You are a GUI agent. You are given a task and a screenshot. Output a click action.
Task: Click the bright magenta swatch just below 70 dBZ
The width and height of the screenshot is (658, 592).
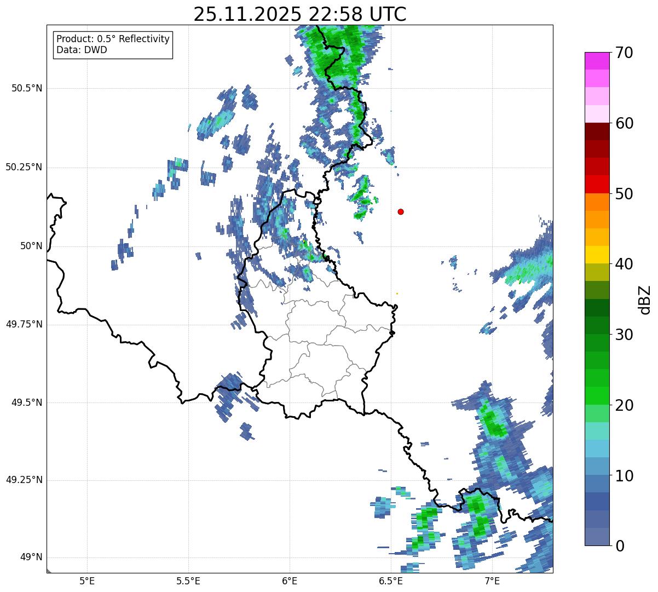[x=597, y=61]
